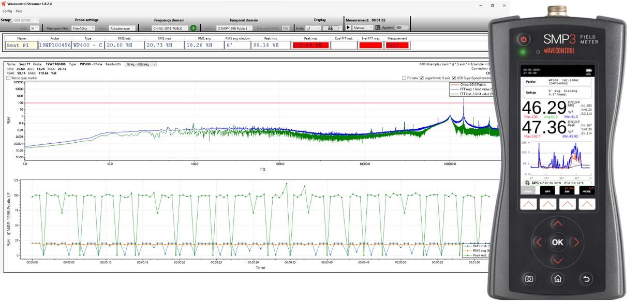Open the Bandwidth 10 Hz - 400 kHz dropdown
Image resolution: width=639 pixels, height=301 pixels.
(141, 64)
